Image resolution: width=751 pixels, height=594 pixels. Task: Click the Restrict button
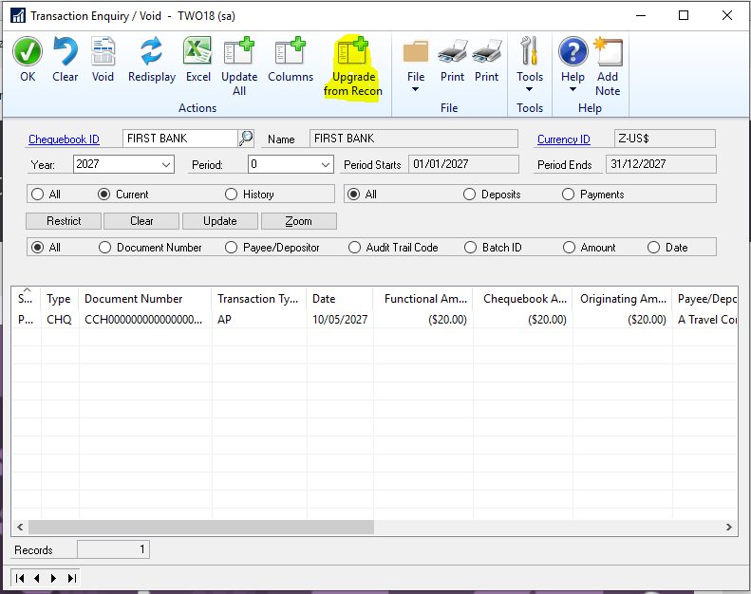coord(64,221)
